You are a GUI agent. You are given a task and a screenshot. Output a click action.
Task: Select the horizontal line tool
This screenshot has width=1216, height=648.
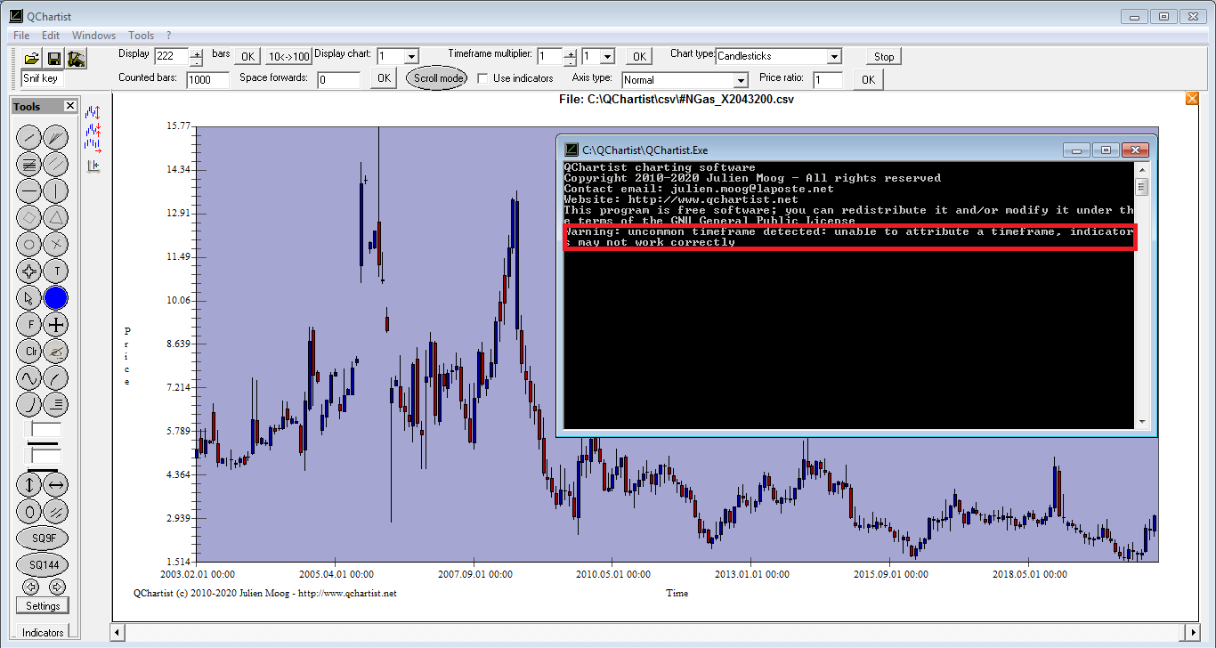click(29, 190)
